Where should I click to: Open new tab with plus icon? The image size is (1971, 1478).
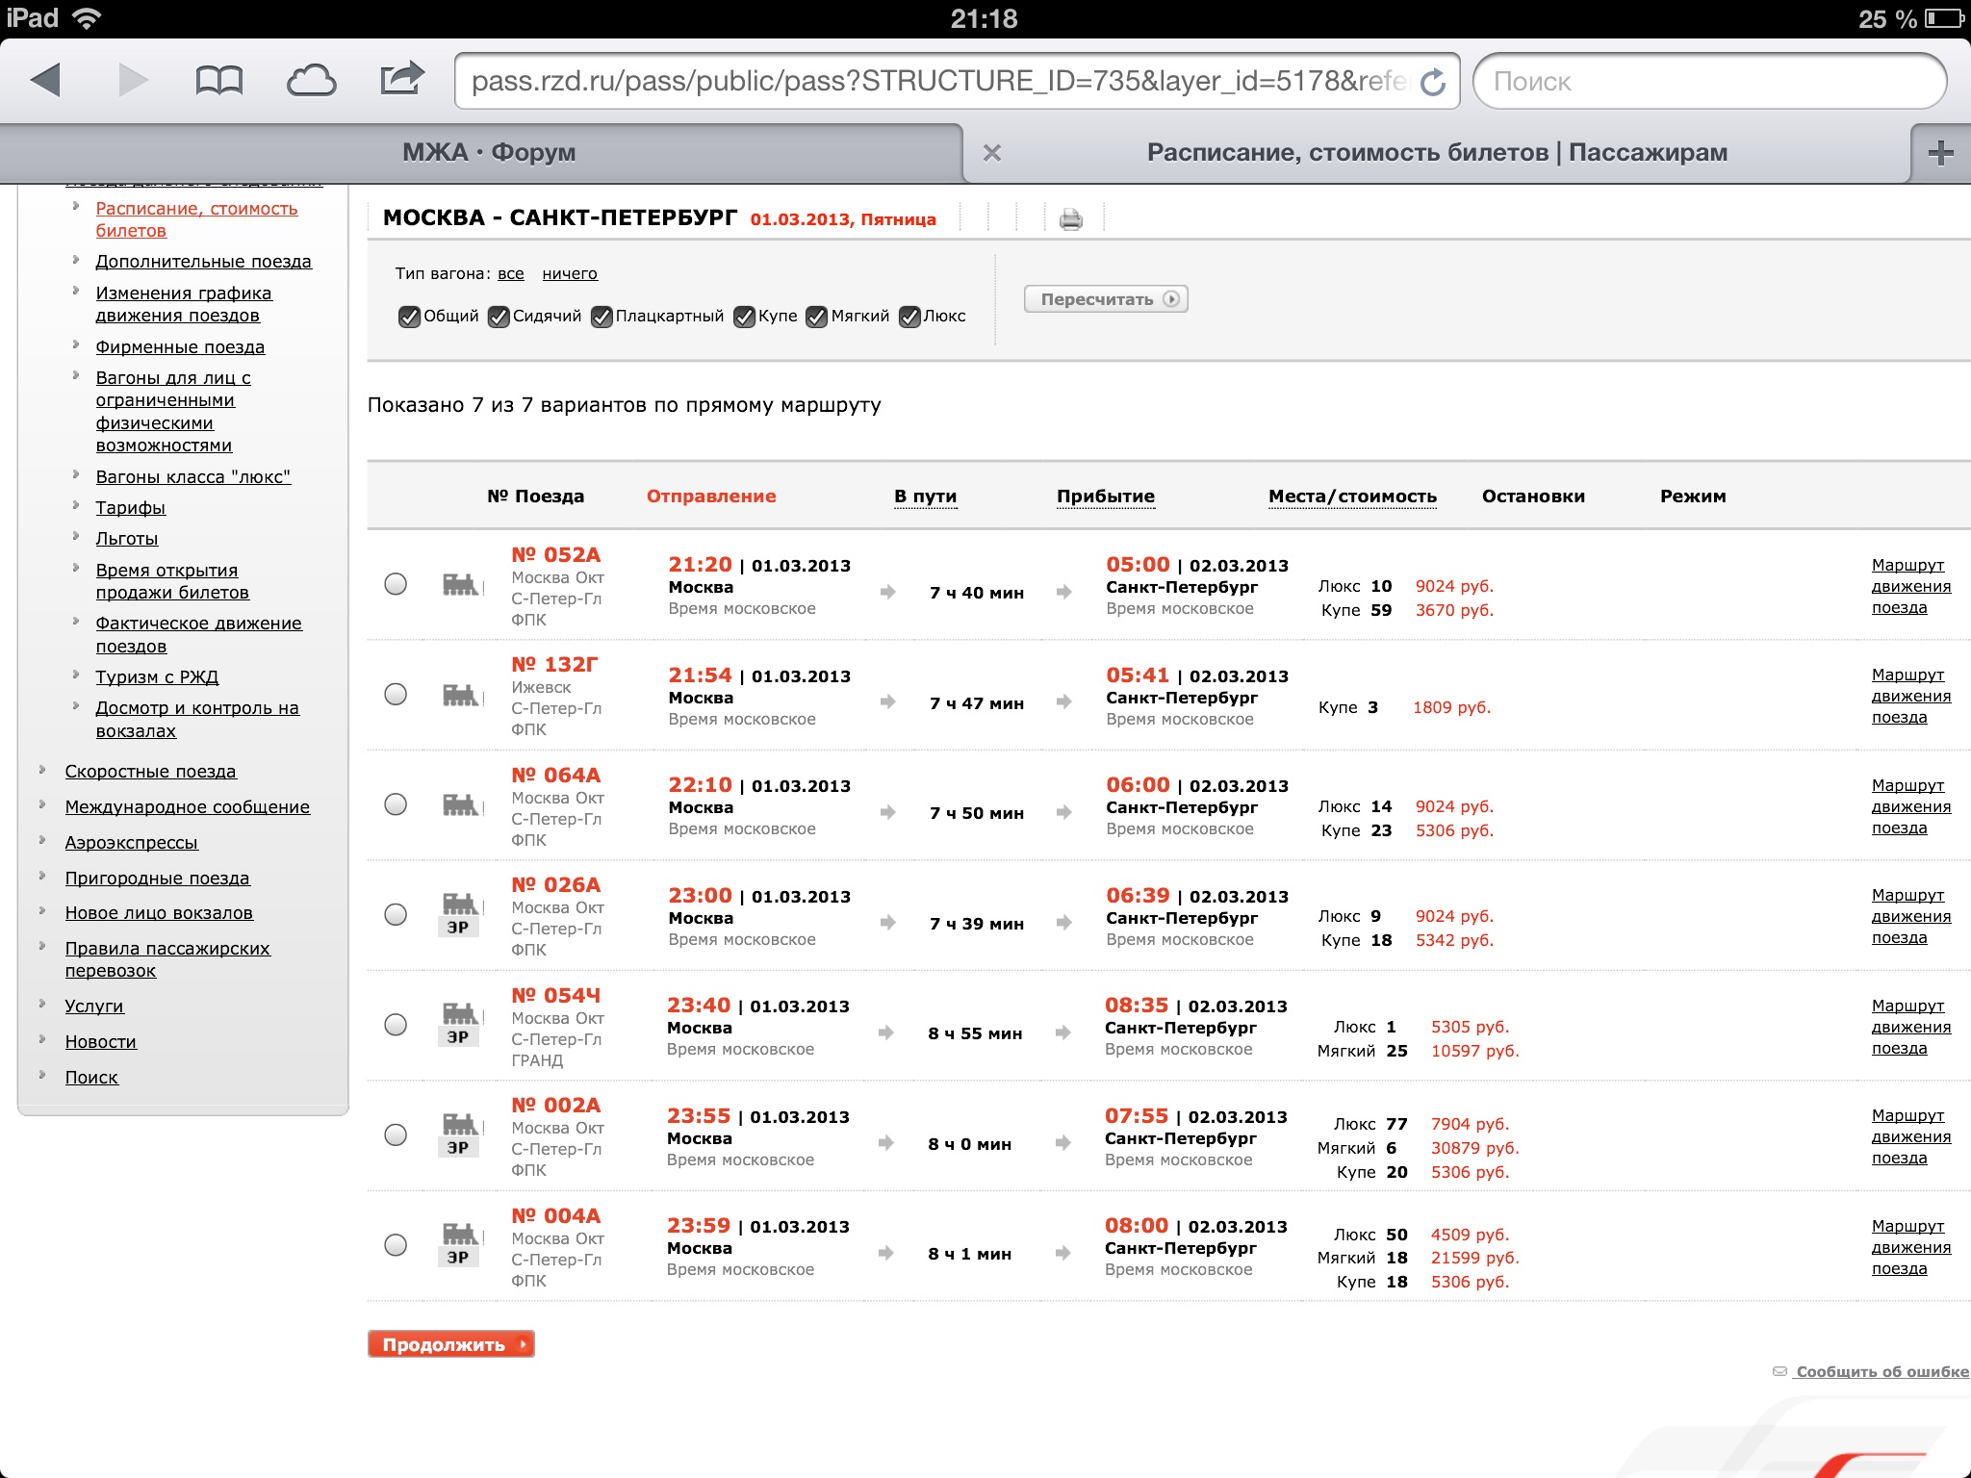point(1940,153)
